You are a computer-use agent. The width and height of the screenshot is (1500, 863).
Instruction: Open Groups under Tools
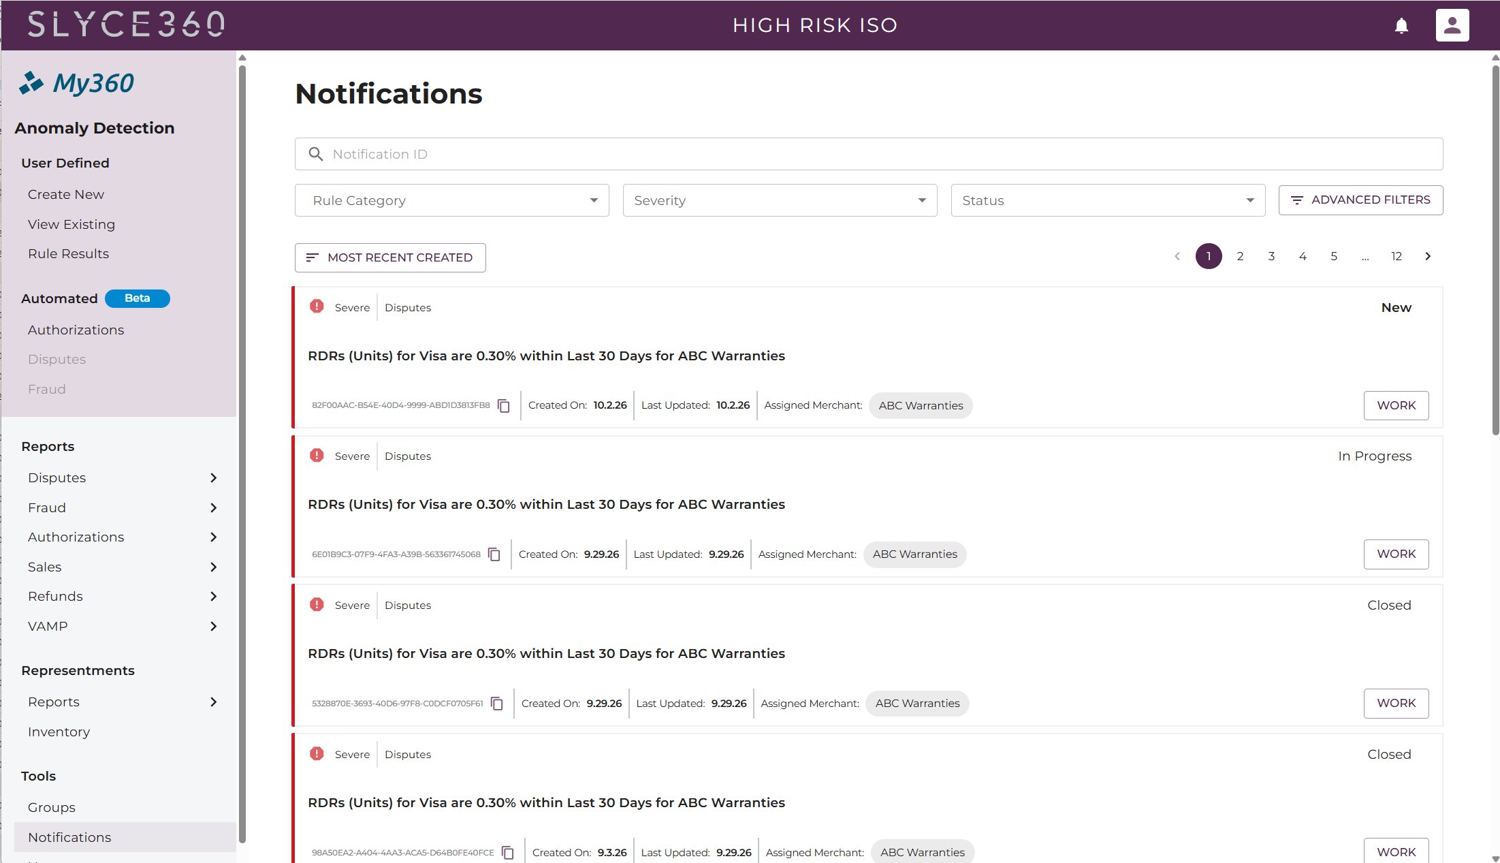(x=52, y=807)
